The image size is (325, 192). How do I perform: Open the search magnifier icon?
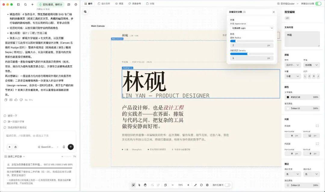pos(25,4)
